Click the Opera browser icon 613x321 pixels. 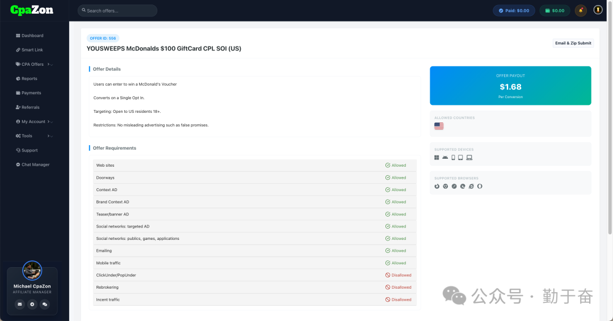tap(480, 186)
